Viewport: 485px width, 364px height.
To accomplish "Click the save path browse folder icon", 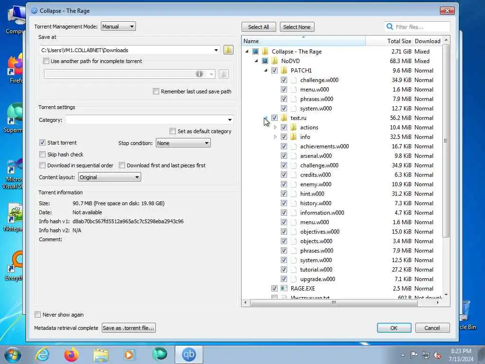I will click(228, 50).
